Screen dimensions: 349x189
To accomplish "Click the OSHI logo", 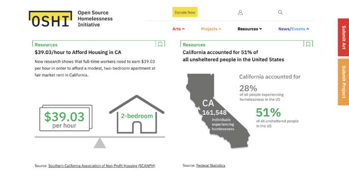I will (50, 19).
